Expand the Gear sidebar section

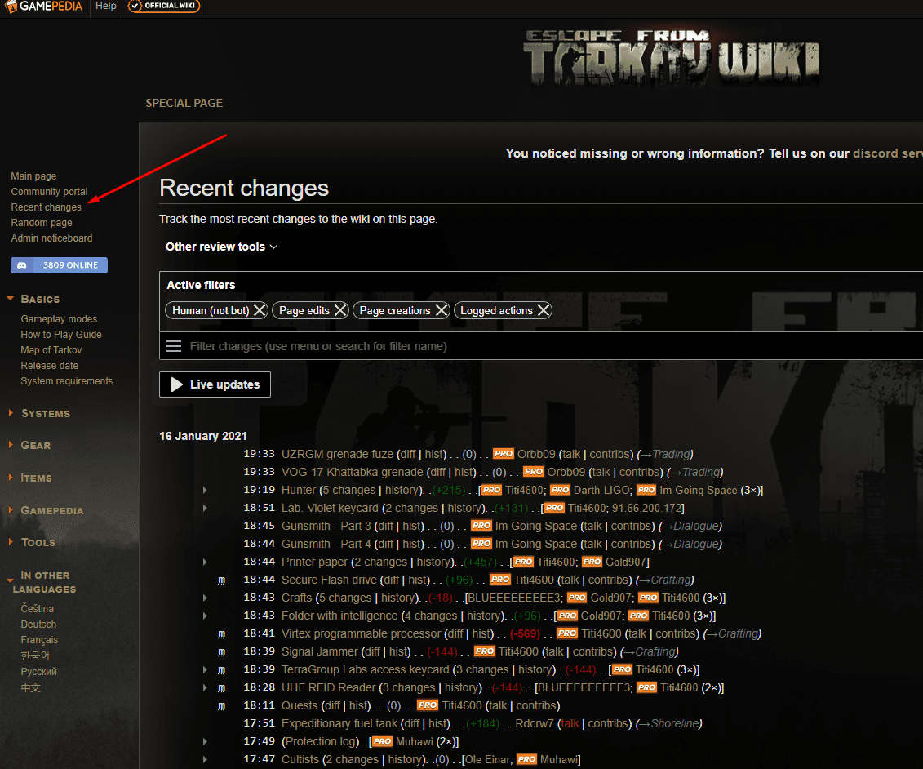[11, 445]
